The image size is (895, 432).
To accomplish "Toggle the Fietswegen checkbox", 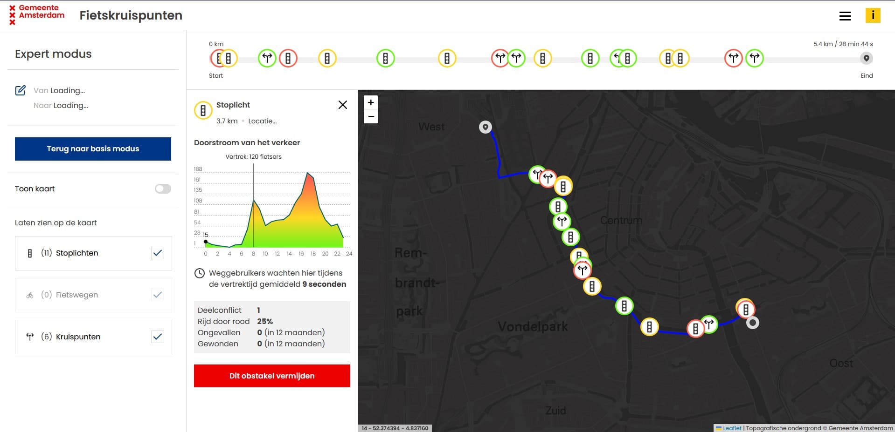I will coord(158,295).
